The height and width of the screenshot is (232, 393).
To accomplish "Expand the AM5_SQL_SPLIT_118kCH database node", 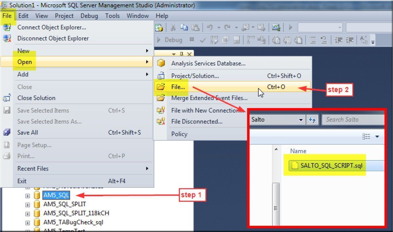I will [x=28, y=213].
